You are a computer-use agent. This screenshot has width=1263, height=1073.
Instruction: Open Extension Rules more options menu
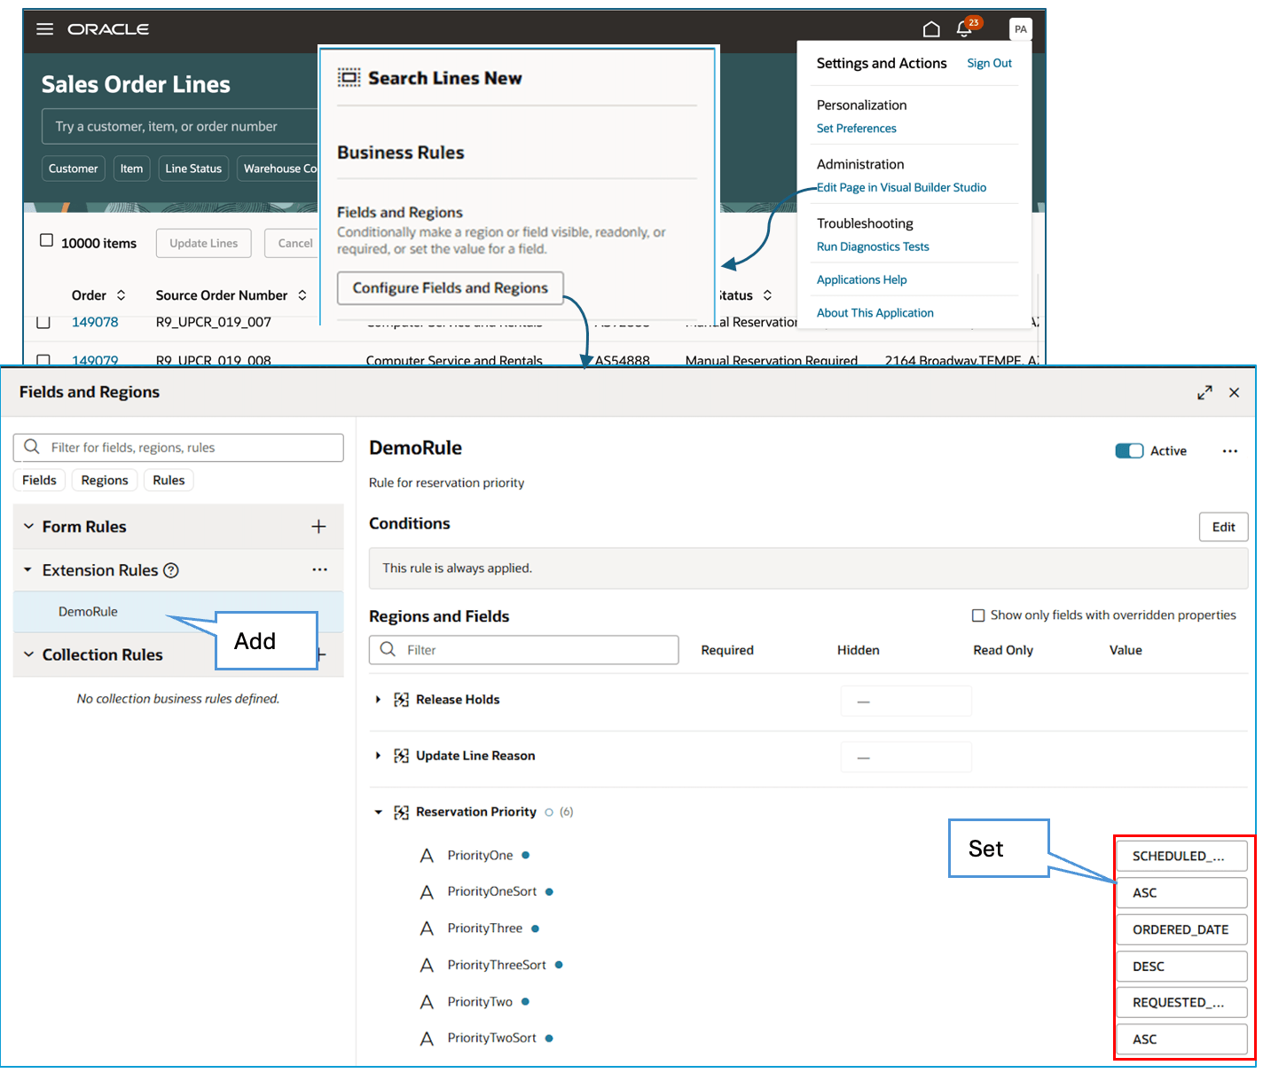319,569
